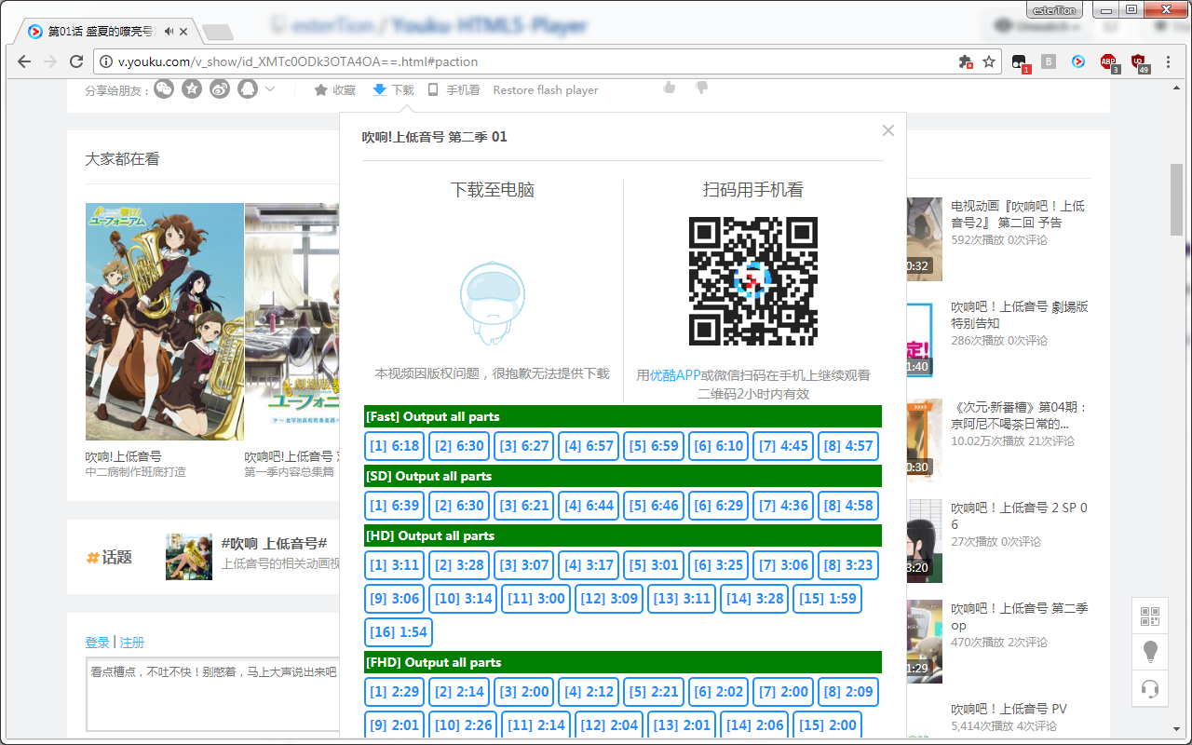Screen dimensions: 1192x745
Task: Open 电视动画『吹响吧!上低音号2』第二回 予告
Action: pos(1018,214)
